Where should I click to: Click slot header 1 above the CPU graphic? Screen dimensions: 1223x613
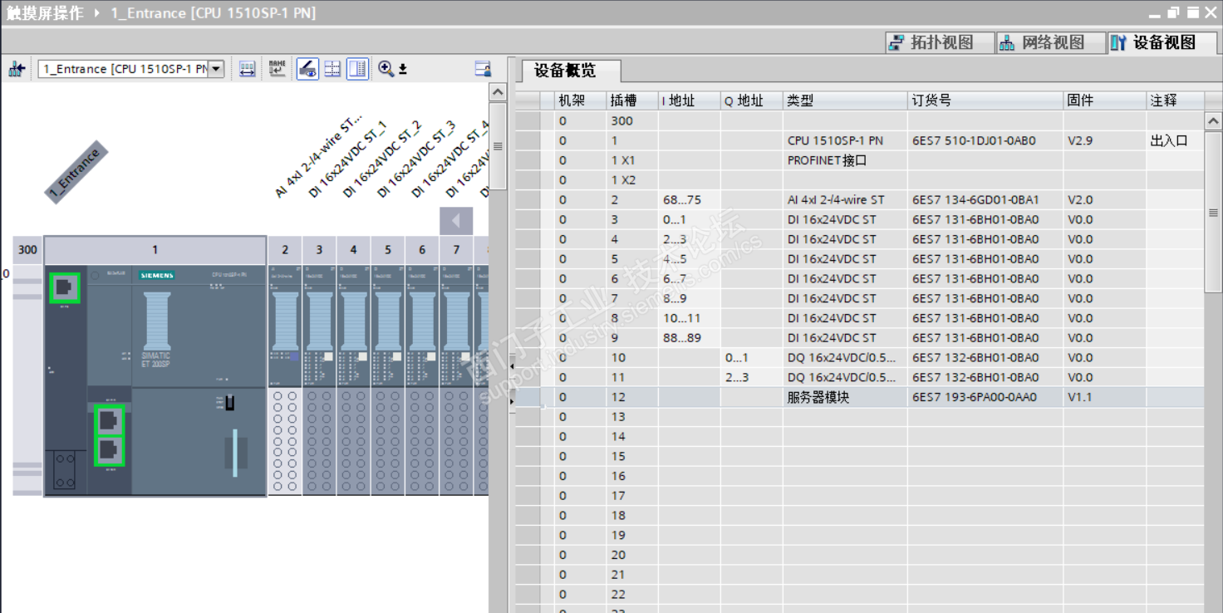pos(155,249)
